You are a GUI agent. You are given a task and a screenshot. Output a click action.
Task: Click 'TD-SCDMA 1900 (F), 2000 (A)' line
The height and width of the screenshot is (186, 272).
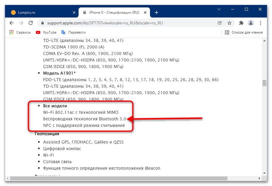[x=74, y=47]
